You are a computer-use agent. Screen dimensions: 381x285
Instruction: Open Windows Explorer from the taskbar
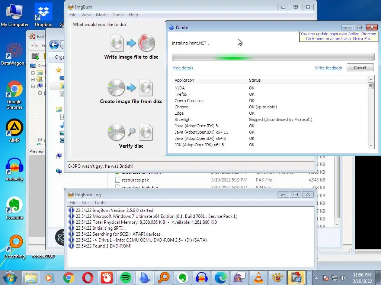(31, 278)
